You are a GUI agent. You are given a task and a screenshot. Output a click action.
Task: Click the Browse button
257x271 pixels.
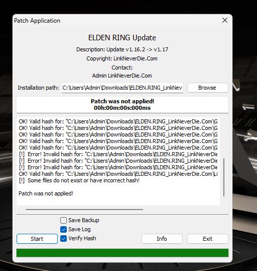click(x=208, y=88)
